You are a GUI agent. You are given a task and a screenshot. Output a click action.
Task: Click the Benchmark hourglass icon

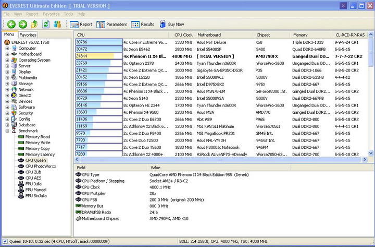pos(14,131)
